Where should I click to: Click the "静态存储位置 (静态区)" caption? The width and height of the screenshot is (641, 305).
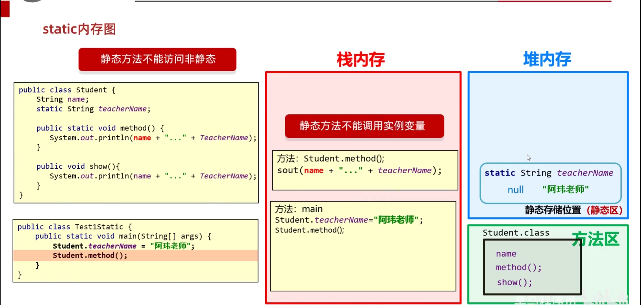coord(574,210)
